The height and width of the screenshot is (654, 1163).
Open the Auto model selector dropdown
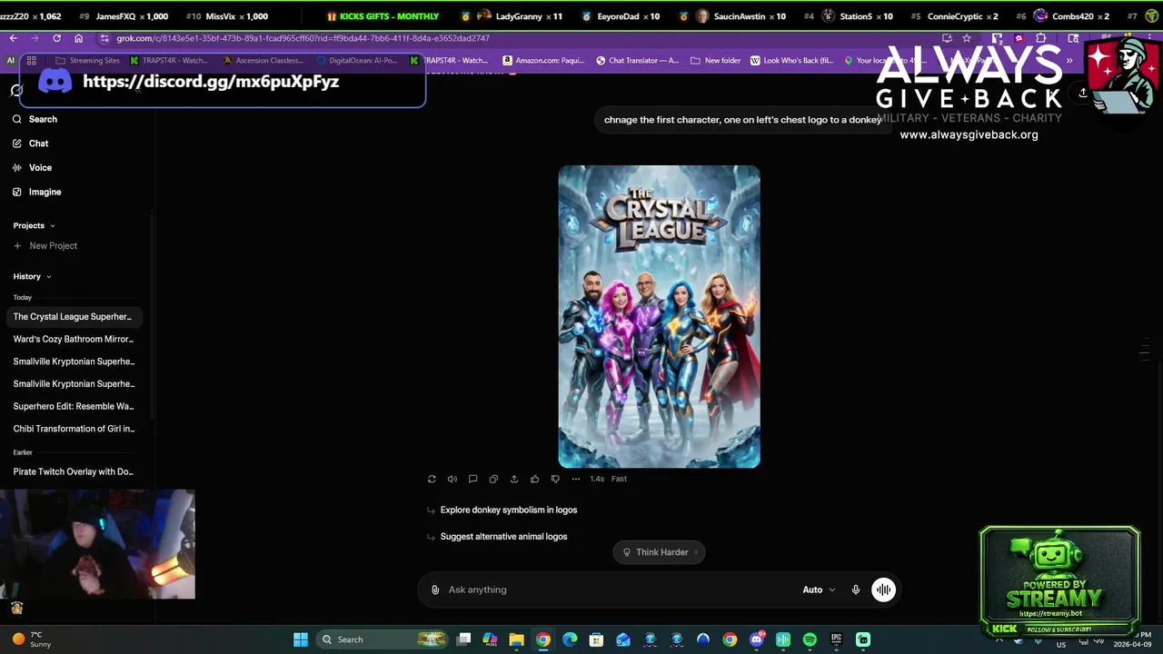click(x=819, y=590)
